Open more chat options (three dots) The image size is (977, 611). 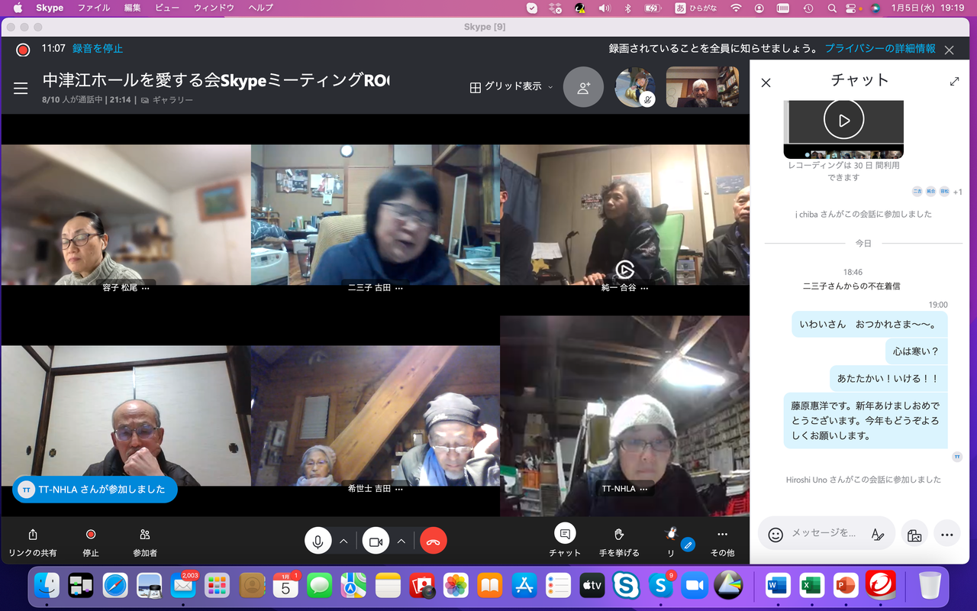(x=947, y=535)
